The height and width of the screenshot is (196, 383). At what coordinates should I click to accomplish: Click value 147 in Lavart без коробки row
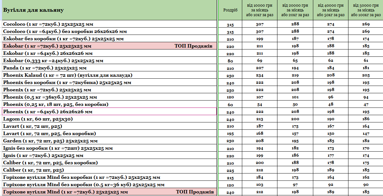click(x=366, y=134)
